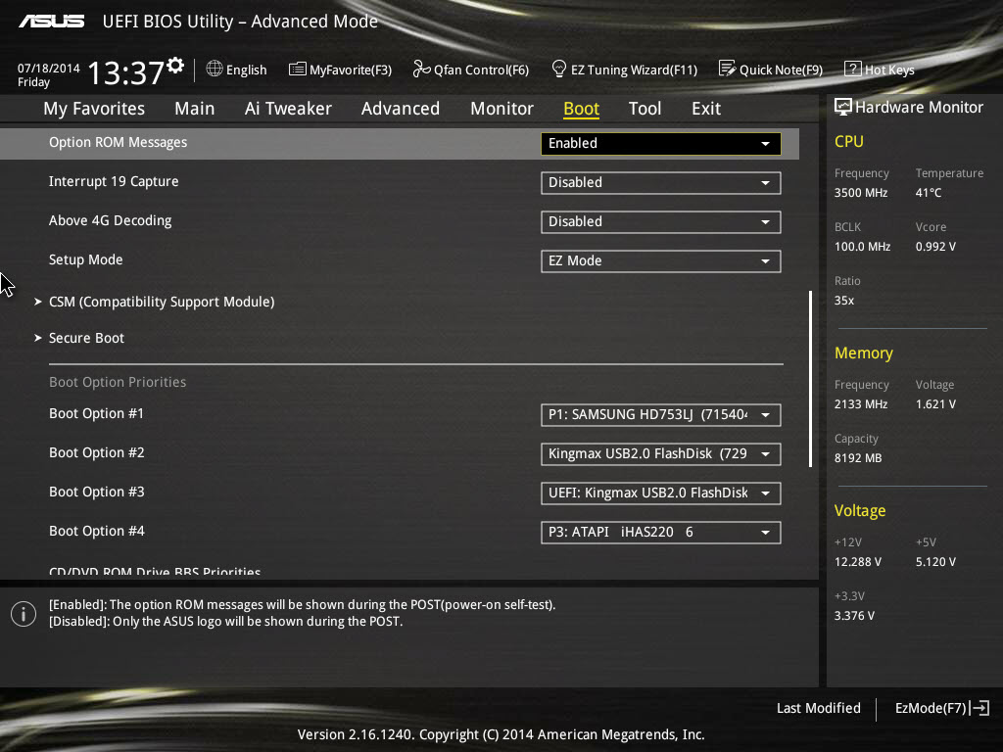1003x752 pixels.
Task: Select the Boot Option #2 label
Action: point(97,452)
